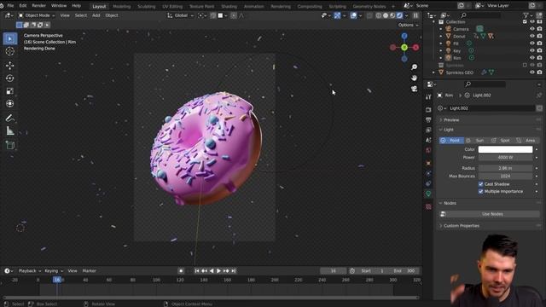
Task: Hide Sprinkles GEO in the outliner
Action: pos(532,72)
